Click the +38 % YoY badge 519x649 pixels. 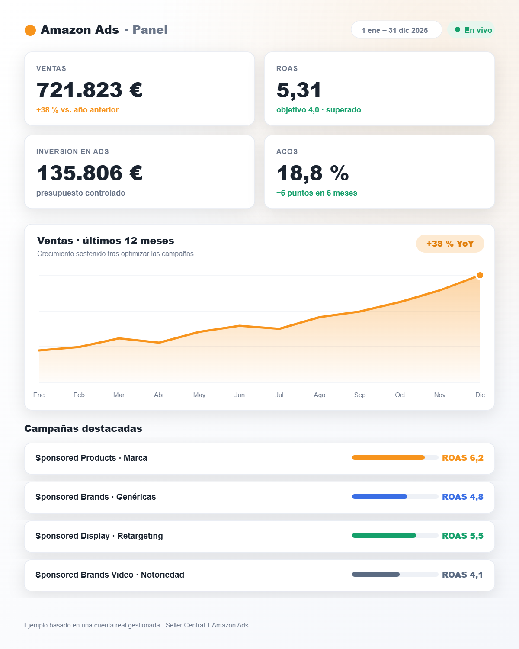pyautogui.click(x=450, y=244)
